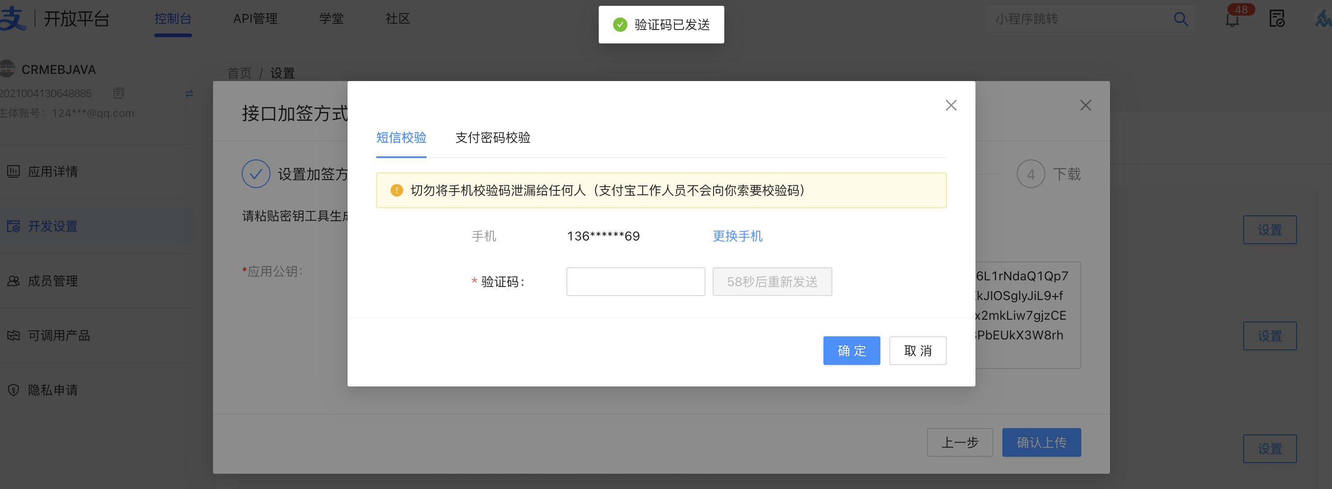The image size is (1332, 489).
Task: Copy the app ID using copy icon
Action: pyautogui.click(x=118, y=94)
